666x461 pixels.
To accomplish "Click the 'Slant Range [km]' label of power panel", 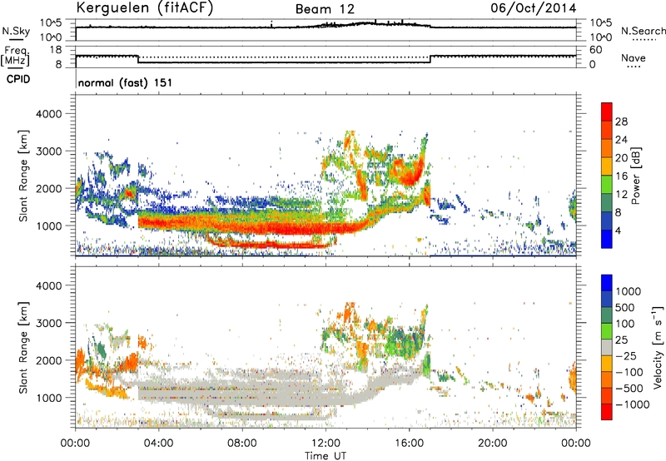I will click(23, 176).
